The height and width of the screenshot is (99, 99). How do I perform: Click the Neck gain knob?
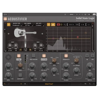41,45
